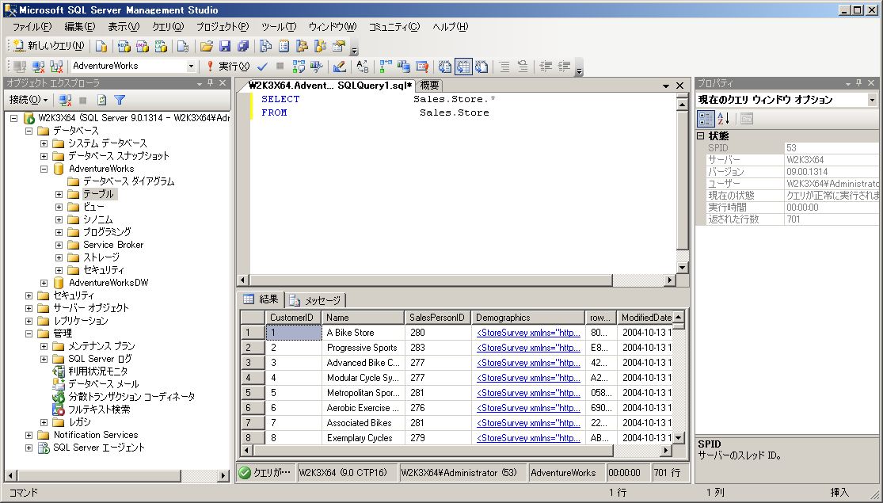Switch to the メッセージ tab
This screenshot has width=883, height=503.
316,300
